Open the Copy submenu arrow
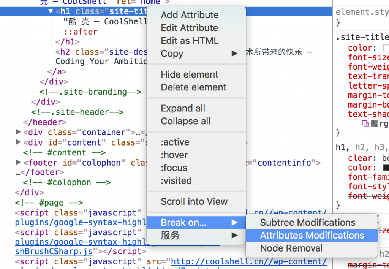The width and height of the screenshot is (389, 269). 234,54
